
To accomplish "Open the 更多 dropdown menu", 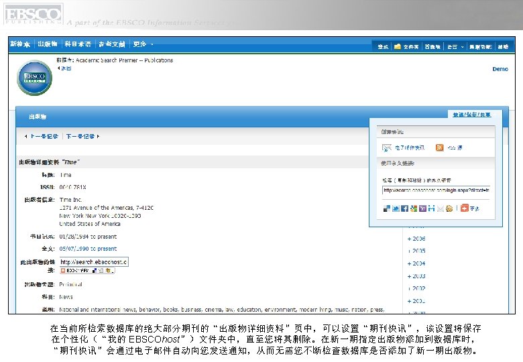I will pos(143,44).
